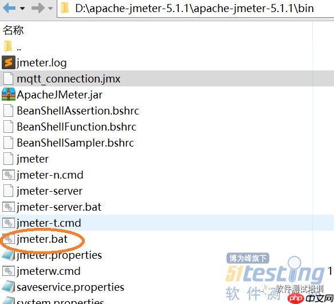
Task: Click the ApacheJMeter.jar archive icon
Action: pos(9,94)
